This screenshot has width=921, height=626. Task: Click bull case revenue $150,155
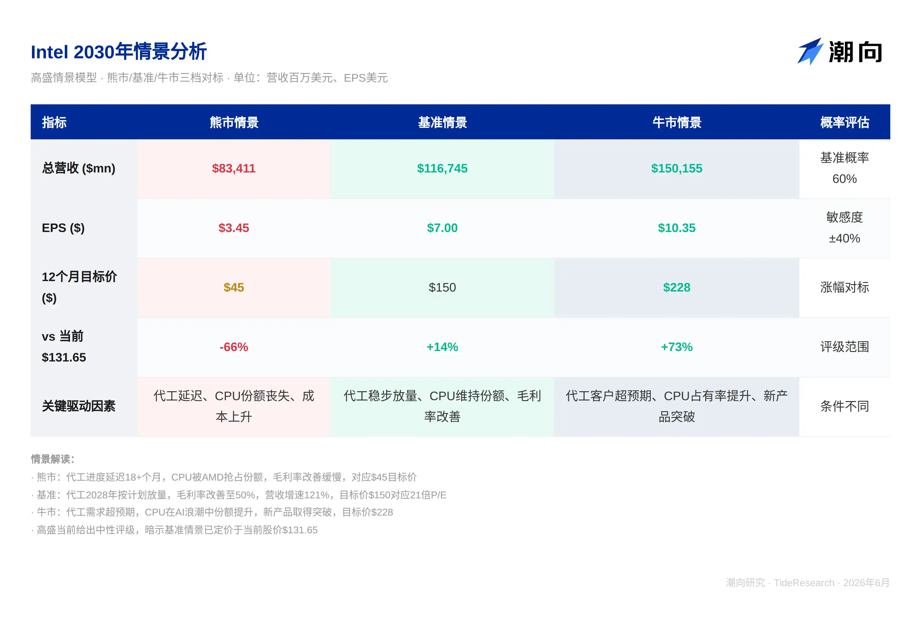pyautogui.click(x=677, y=168)
